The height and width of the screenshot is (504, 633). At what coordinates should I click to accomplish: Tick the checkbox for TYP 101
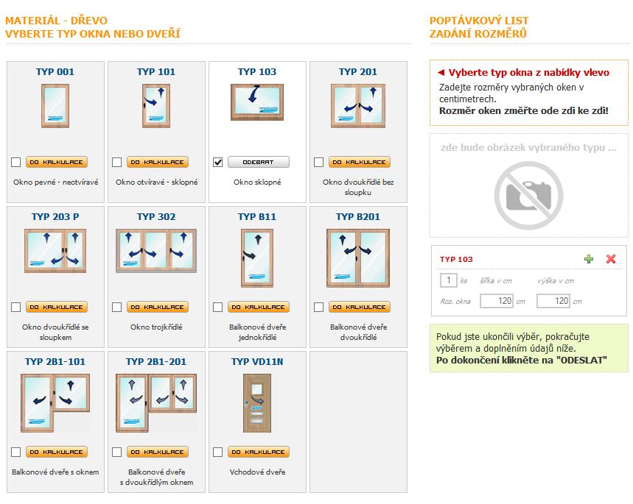click(116, 162)
